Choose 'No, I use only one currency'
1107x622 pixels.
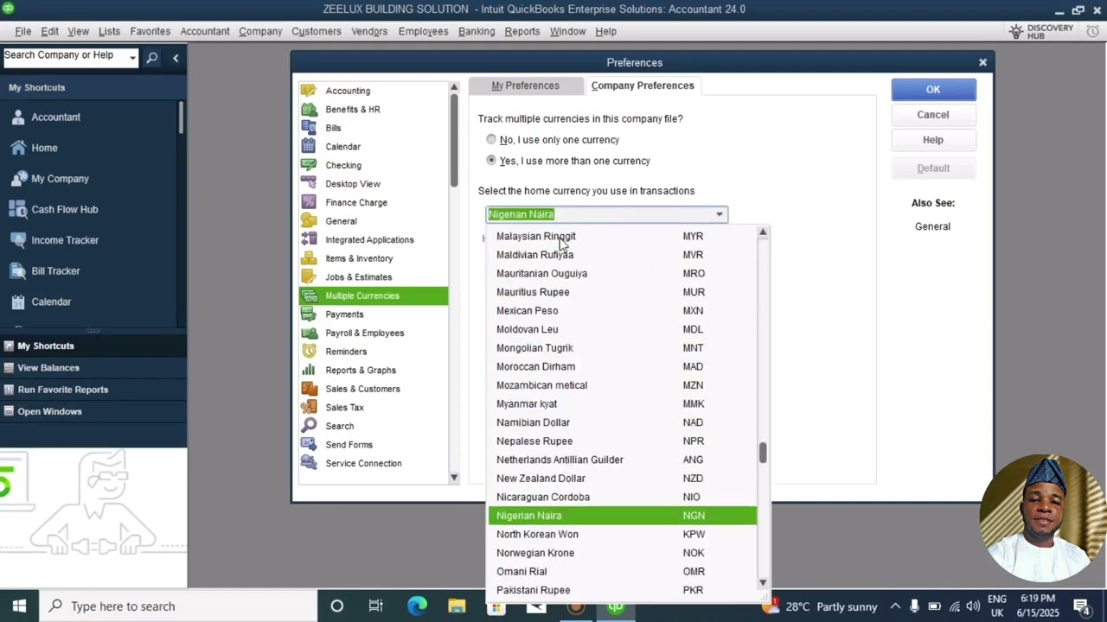tap(491, 139)
